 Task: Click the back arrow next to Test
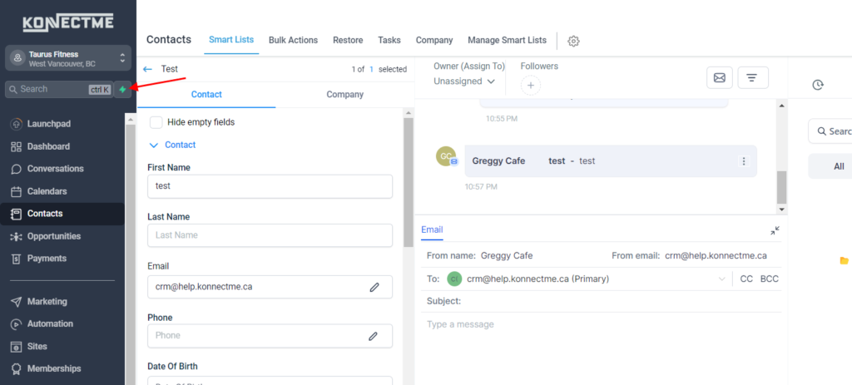click(148, 70)
